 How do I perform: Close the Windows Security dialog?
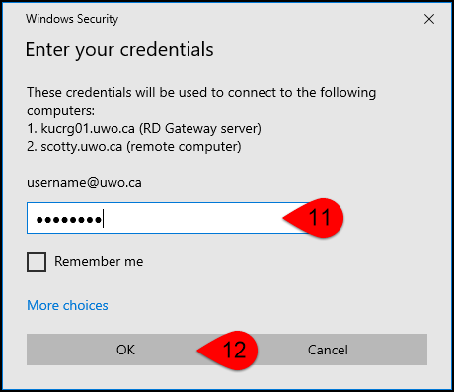(429, 19)
